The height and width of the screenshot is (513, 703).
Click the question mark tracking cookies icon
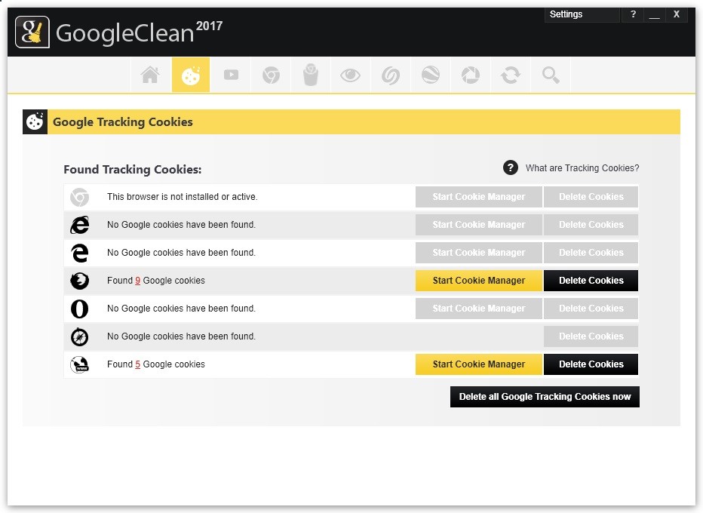510,167
